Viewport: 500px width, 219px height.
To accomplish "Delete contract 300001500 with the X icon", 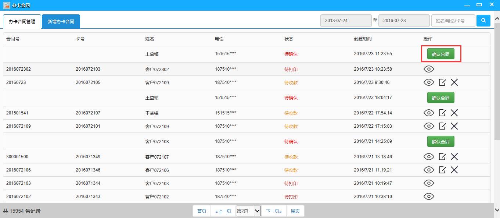I will pos(454,156).
